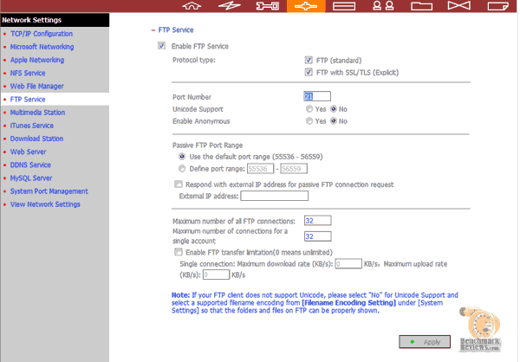Click the Passive FTP Port Range label
Viewport: 520px width, 362px height.
pos(207,145)
